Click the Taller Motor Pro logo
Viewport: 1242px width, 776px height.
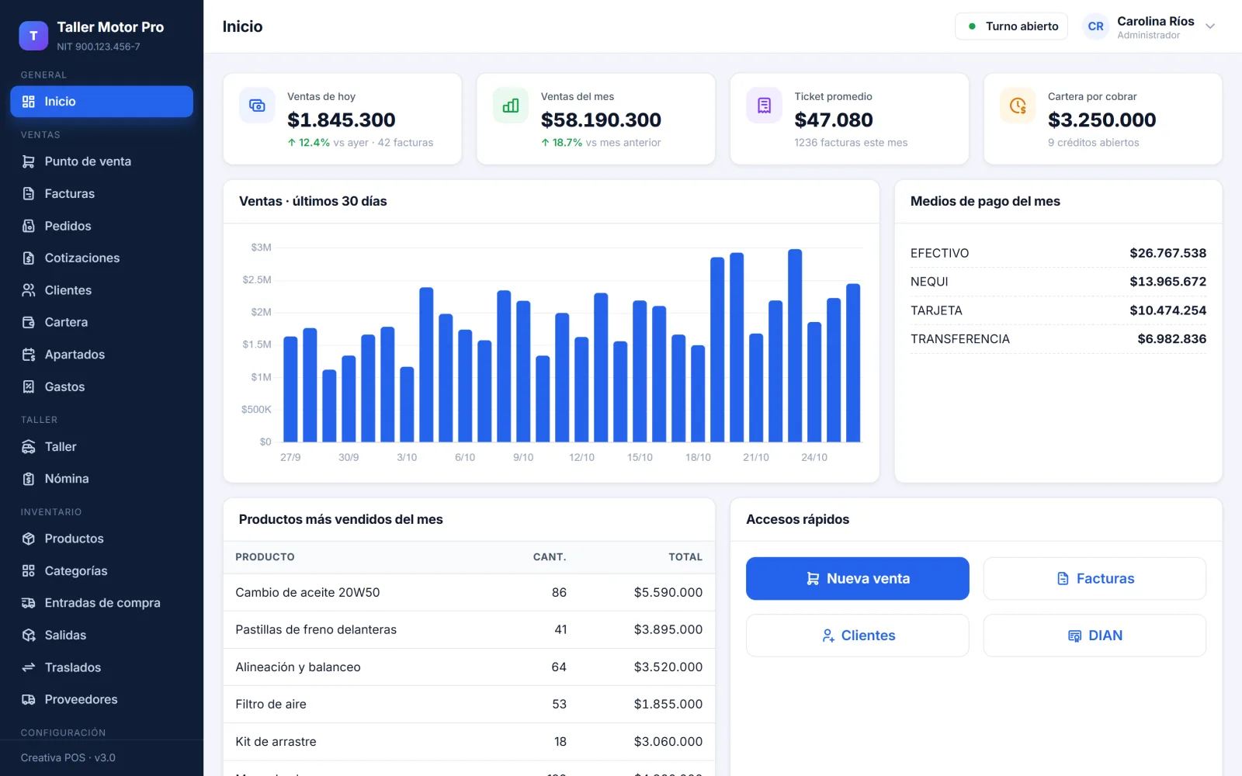click(x=33, y=35)
